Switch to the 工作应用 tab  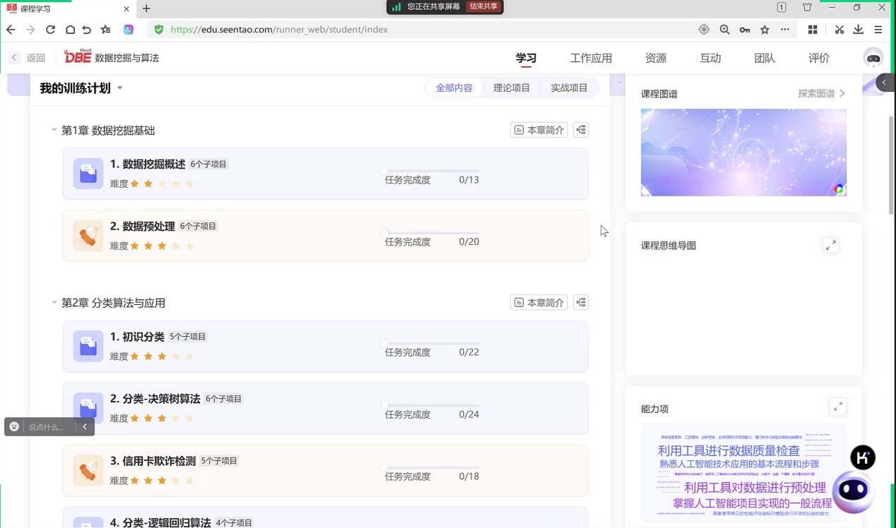click(x=591, y=58)
